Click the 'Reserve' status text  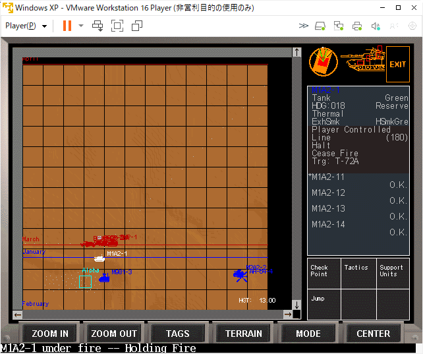coord(392,105)
